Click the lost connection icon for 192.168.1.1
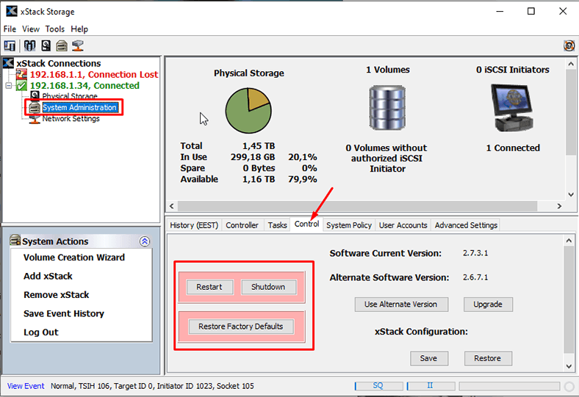The width and height of the screenshot is (579, 397). pyautogui.click(x=21, y=74)
